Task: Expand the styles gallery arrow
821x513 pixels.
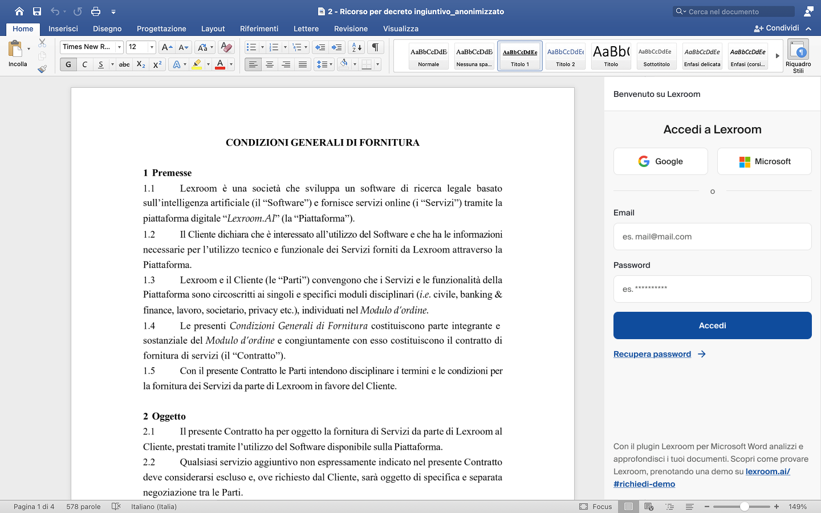Action: (777, 56)
